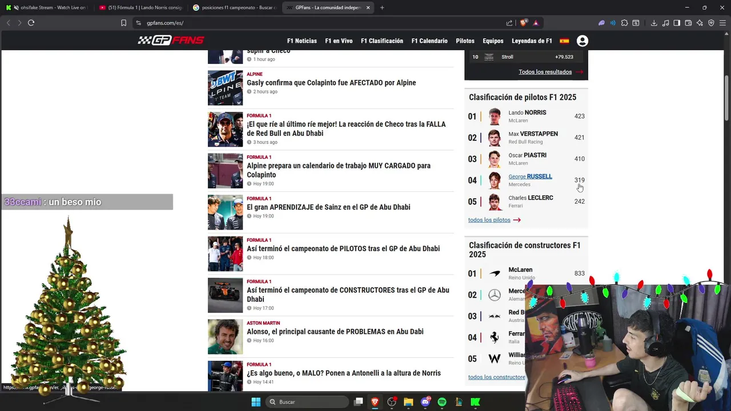Image resolution: width=731 pixels, height=411 pixels.
Task: Open article Gasly confirma que Colapinto fue AFECTADO
Action: [331, 83]
